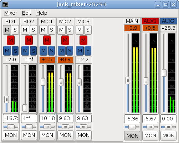Click blue AUX2 solo S on MIC2
Screen dimensions: 179x143
(70, 51)
